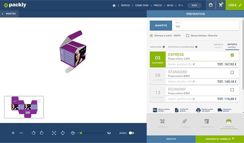Click the flat dieline thumbnail preview
The height and width of the screenshot is (143, 244).
(x=24, y=107)
